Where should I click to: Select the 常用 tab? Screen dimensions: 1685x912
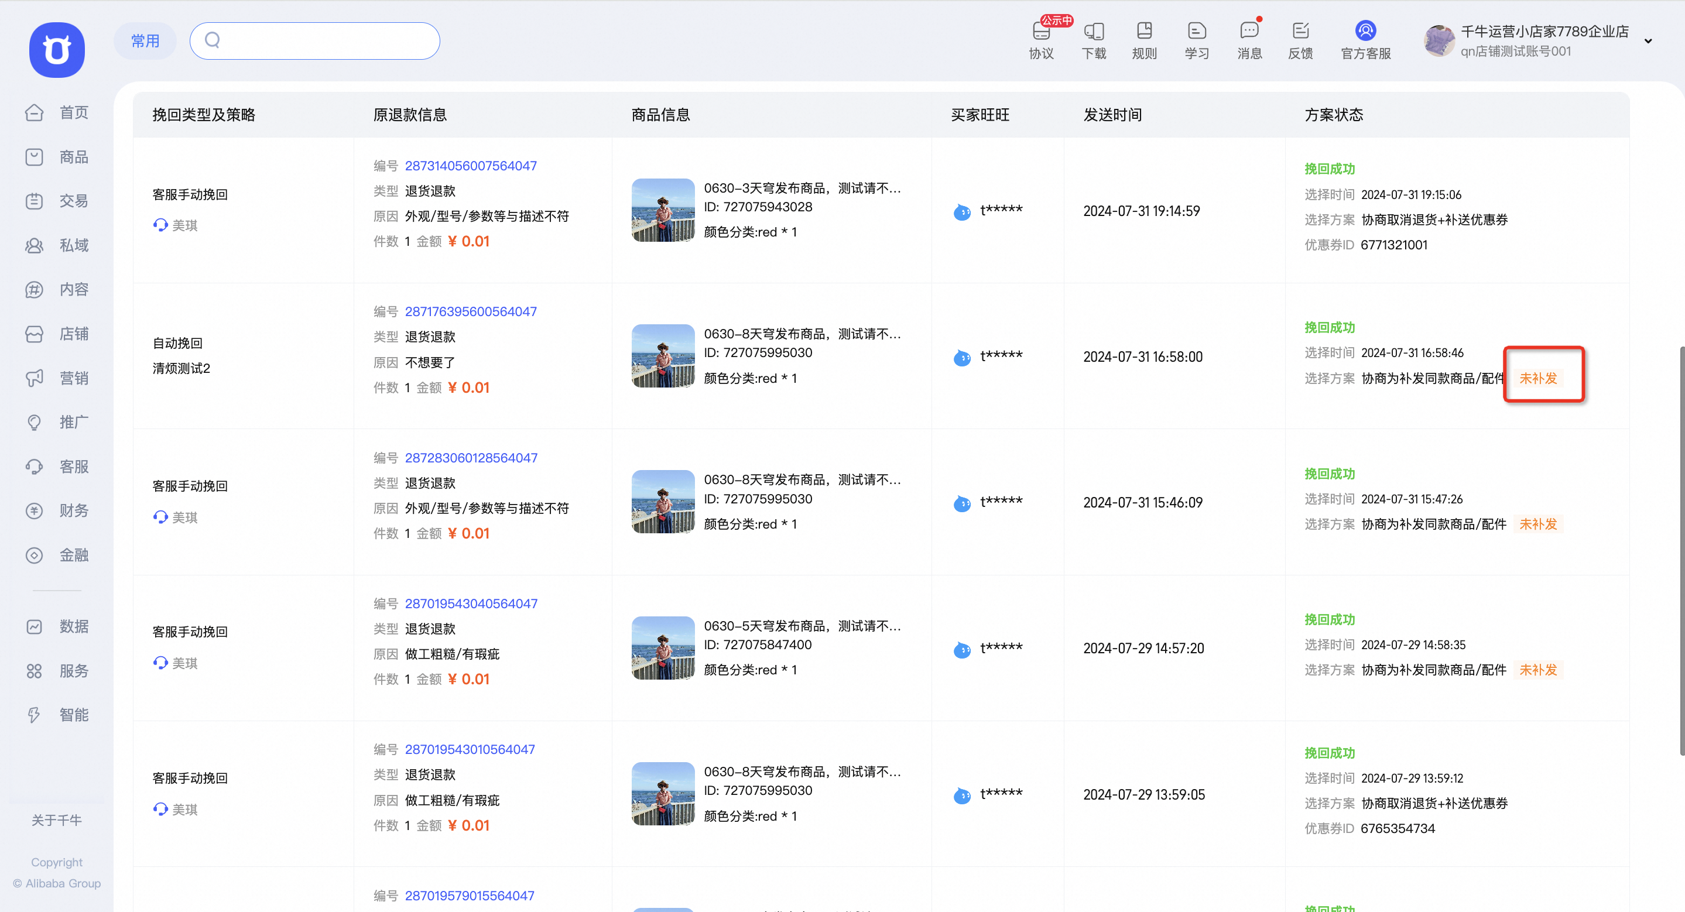(145, 41)
